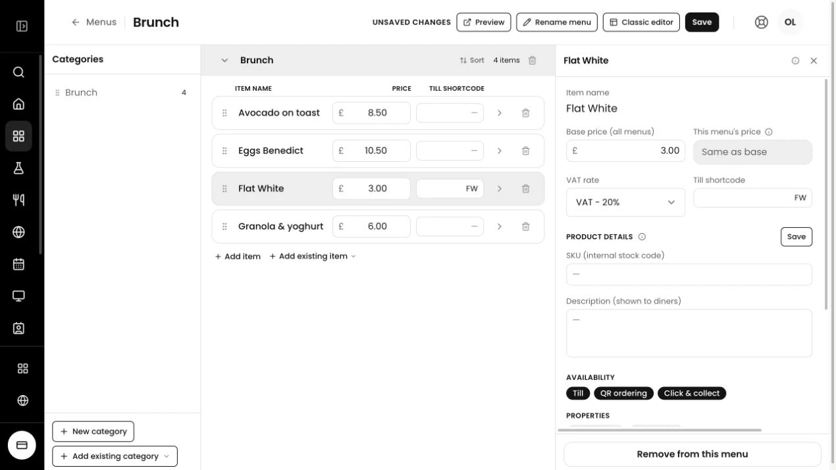
Task: Delete the Eggs Benedict item
Action: (525, 151)
